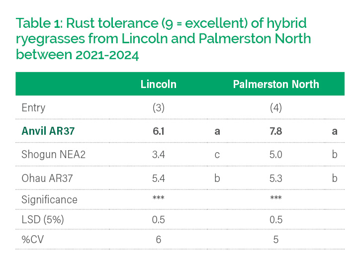
Task: Click the Significance row label
Action: pyautogui.click(x=49, y=200)
